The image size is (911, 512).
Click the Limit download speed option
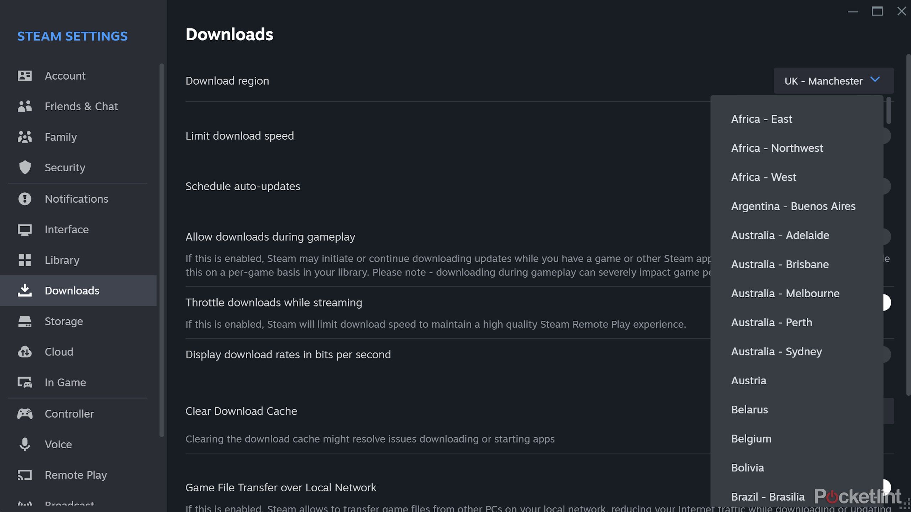(239, 135)
